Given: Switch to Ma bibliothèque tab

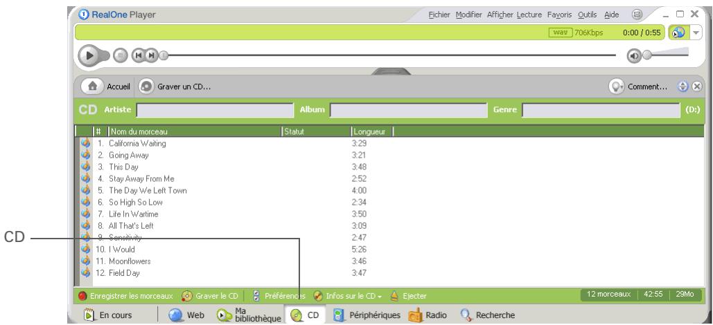Looking at the screenshot, I should pyautogui.click(x=249, y=315).
